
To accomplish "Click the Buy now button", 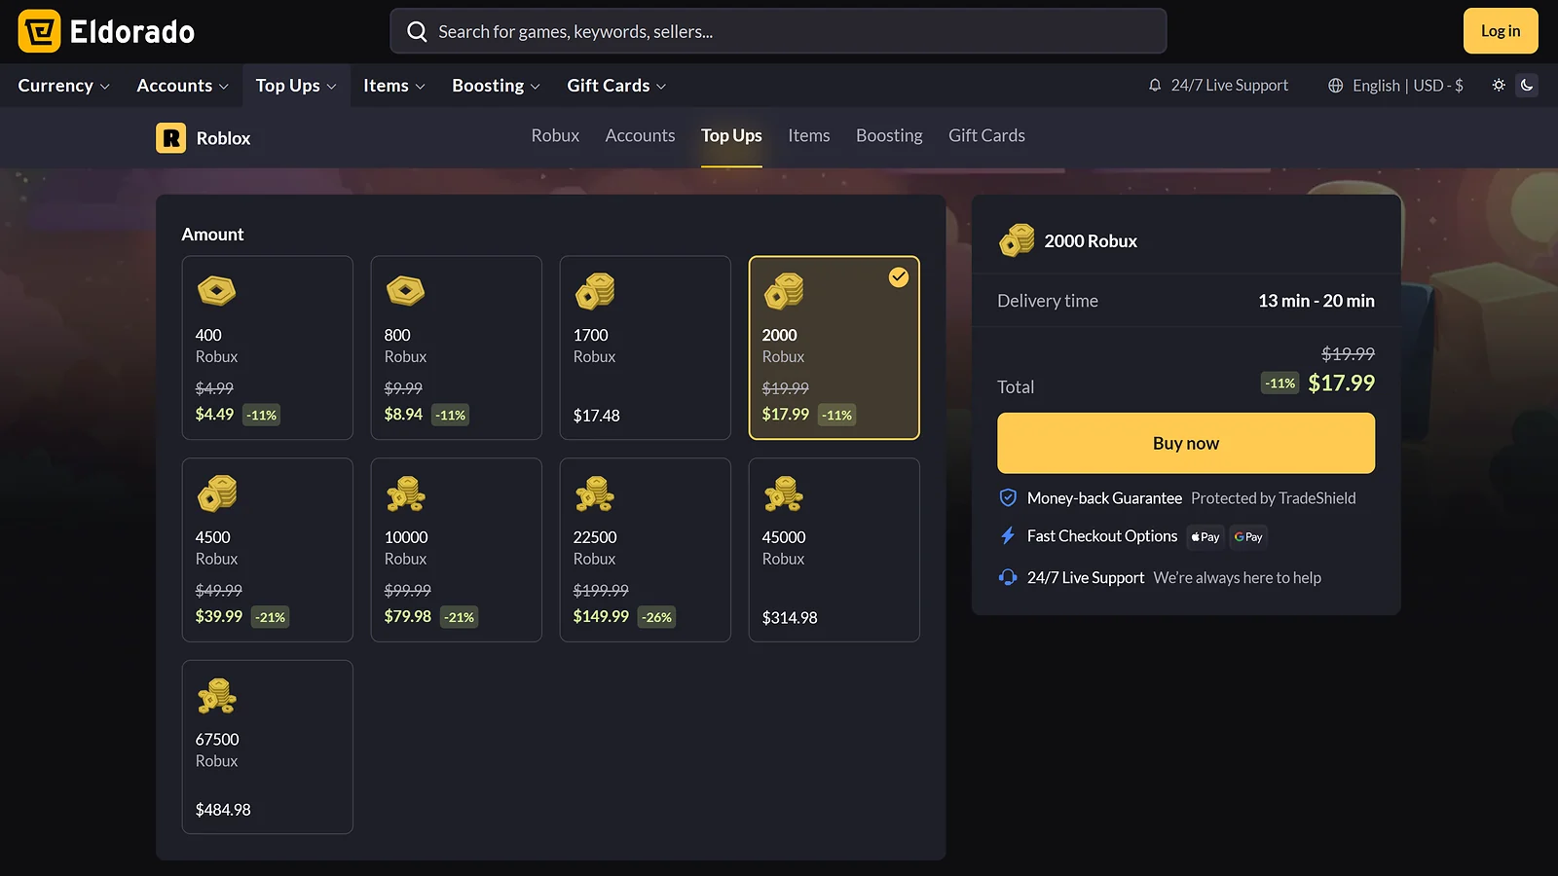I will (x=1186, y=443).
